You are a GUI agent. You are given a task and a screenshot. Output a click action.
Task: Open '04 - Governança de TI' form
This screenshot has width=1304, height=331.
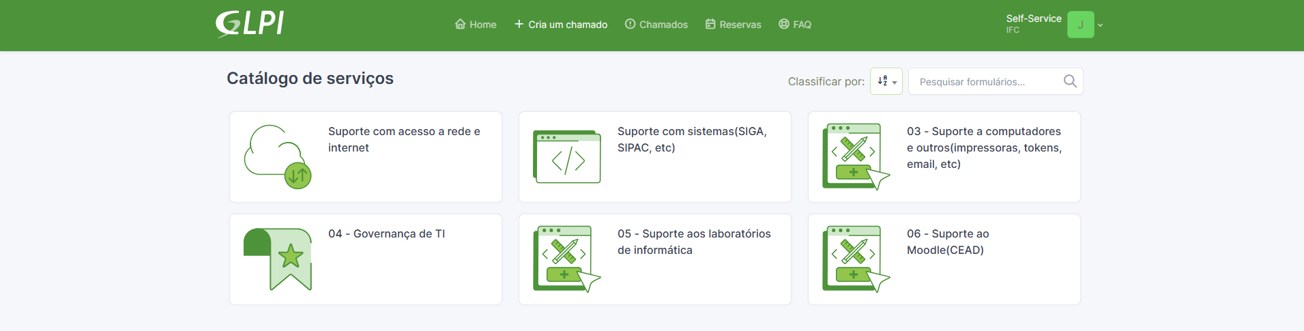386,233
